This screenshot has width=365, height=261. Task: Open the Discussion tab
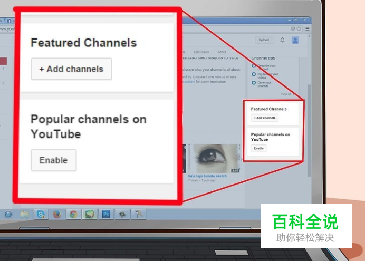click(201, 52)
